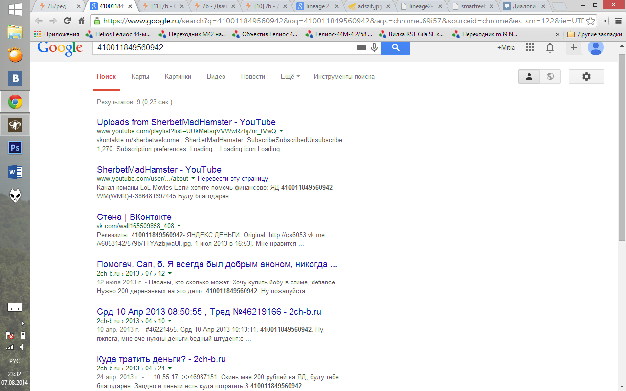Viewport: 626px width, 391px height.
Task: Launch Word from the taskbar
Action: pos(15,172)
